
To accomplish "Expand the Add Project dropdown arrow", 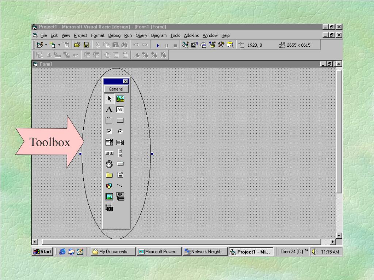I will tap(46, 45).
